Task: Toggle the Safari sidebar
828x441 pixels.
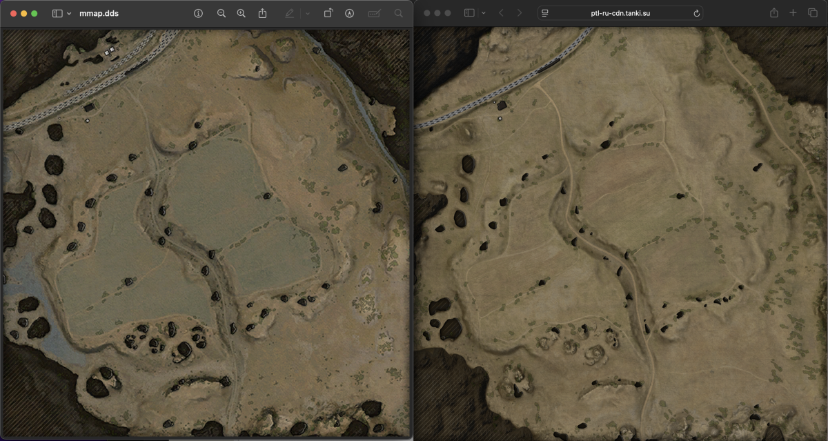Action: [469, 13]
